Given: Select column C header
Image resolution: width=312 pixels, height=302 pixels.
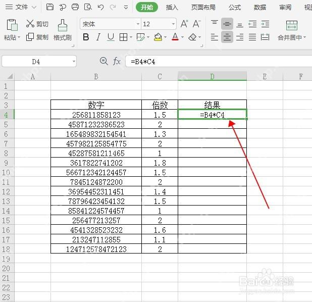Looking at the screenshot, I should pyautogui.click(x=160, y=76).
